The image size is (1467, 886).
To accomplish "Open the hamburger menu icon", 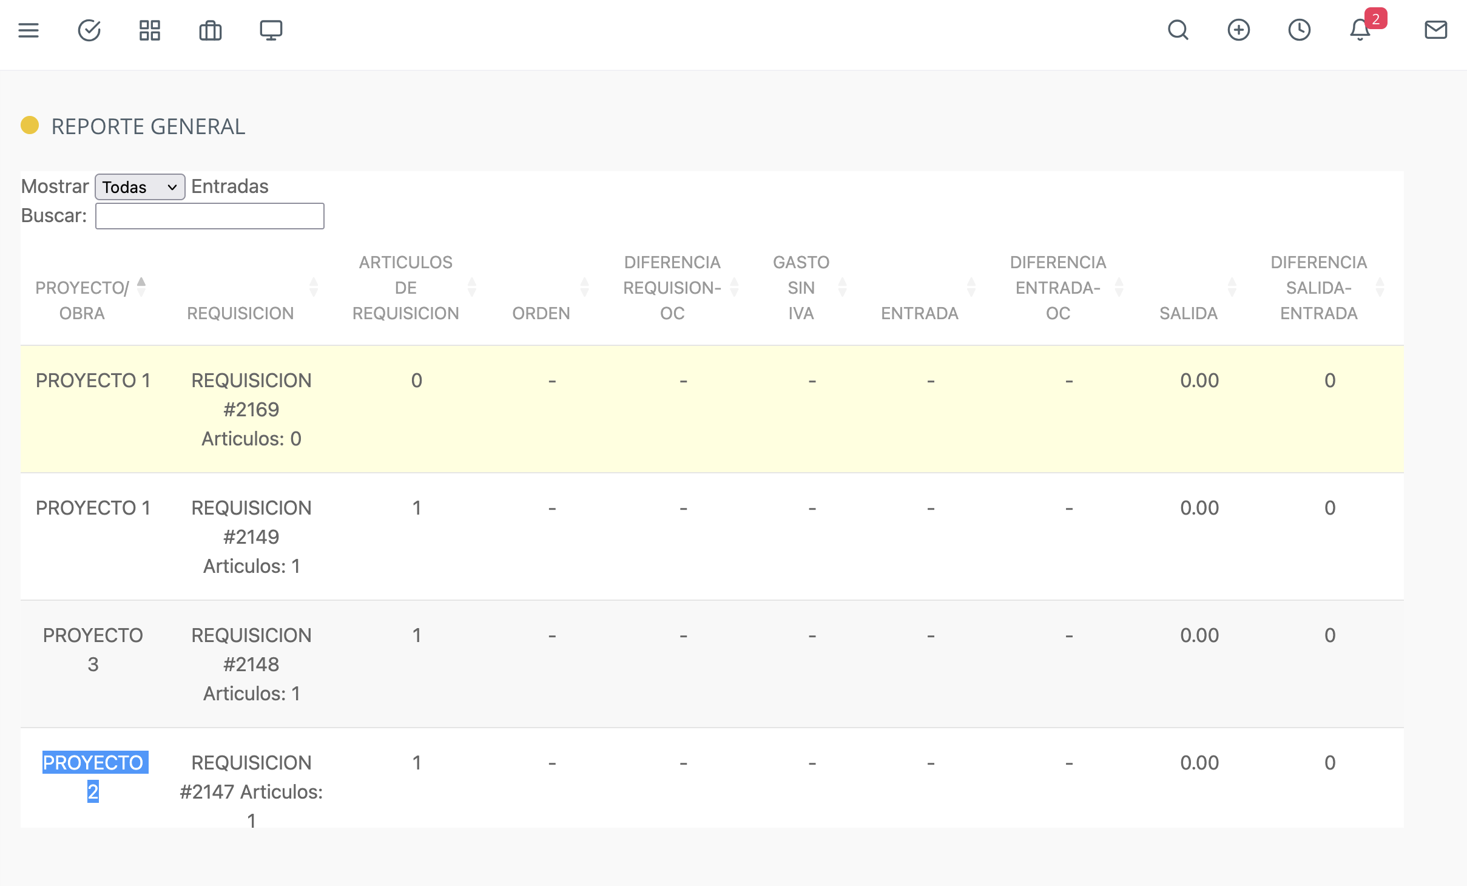I will (29, 30).
